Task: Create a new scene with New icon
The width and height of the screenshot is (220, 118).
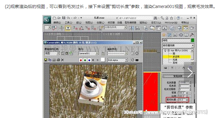Action: [54, 18]
